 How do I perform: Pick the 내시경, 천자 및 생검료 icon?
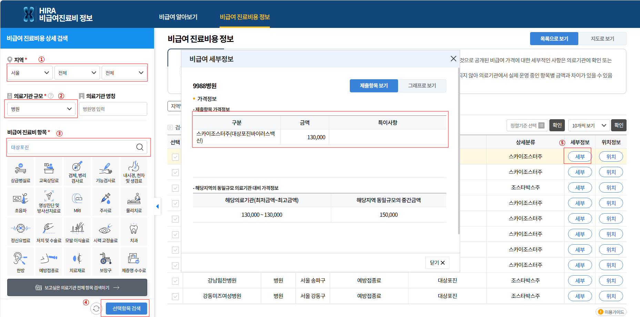point(134,172)
